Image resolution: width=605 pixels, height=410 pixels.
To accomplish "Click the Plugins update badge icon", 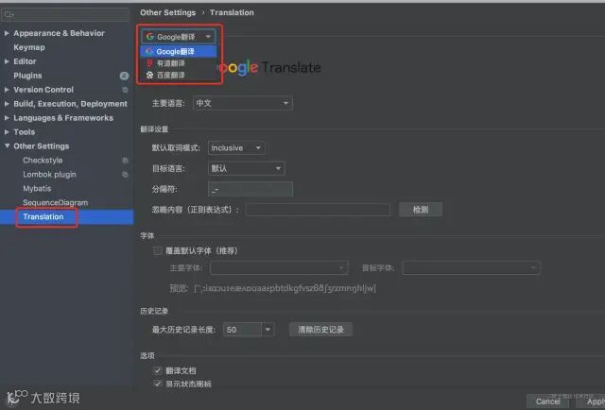I will pos(124,76).
